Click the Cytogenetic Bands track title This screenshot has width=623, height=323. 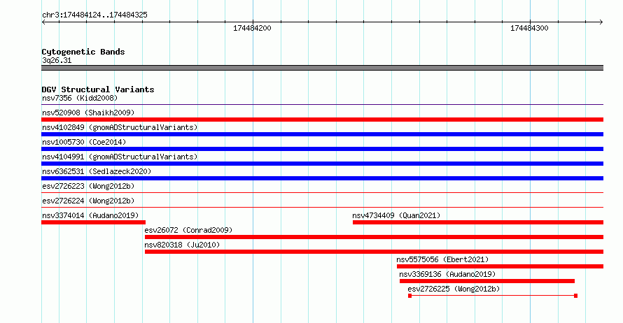(x=83, y=52)
